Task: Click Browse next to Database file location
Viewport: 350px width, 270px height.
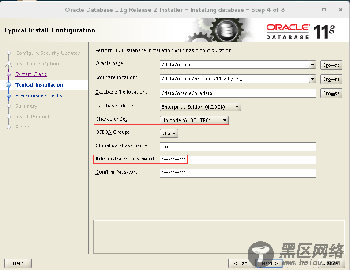Action: pos(331,93)
